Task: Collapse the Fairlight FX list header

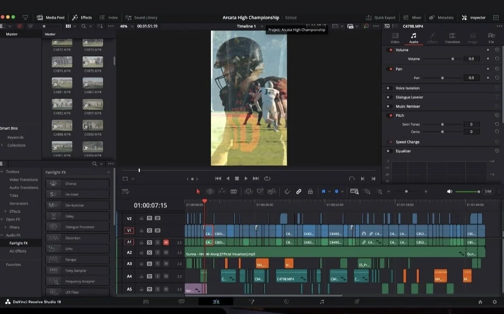Action: tap(108, 173)
